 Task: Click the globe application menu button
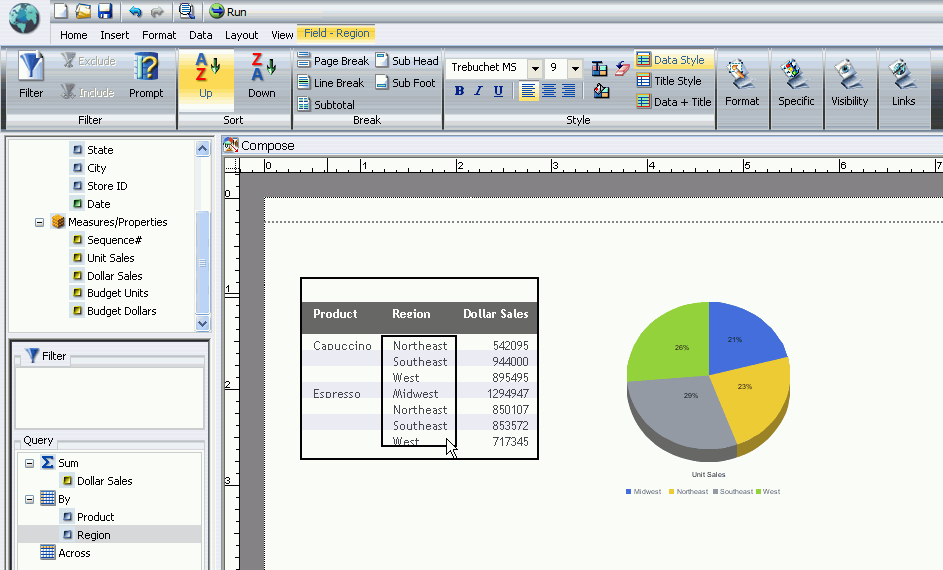click(24, 17)
